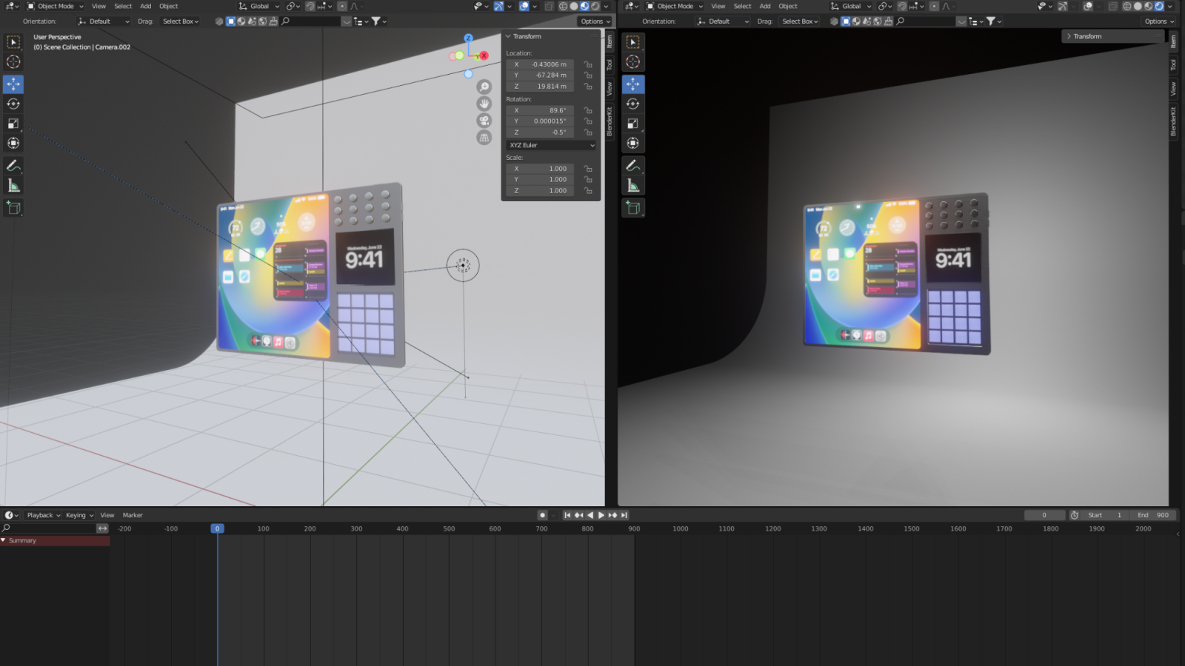
Task: Open Options button in right viewport header
Action: tap(1159, 21)
